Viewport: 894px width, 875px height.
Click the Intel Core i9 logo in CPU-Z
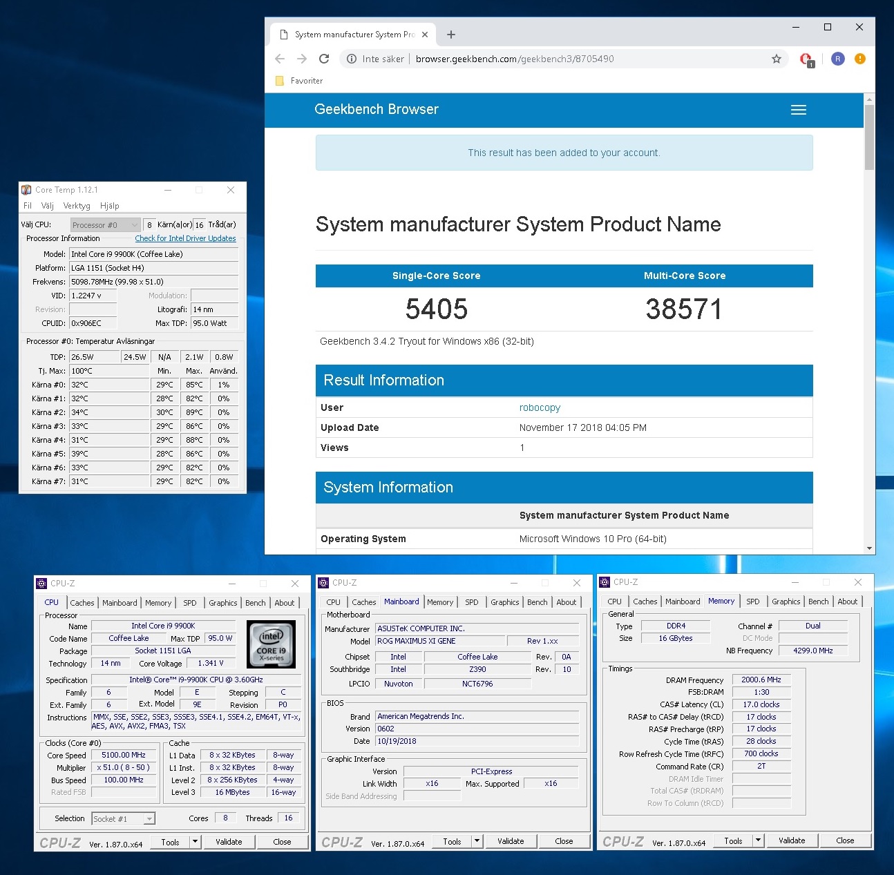click(x=272, y=644)
